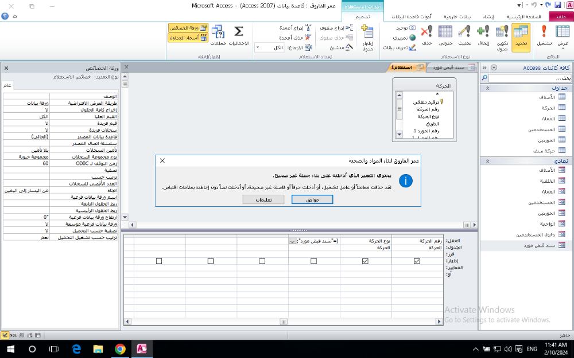
Task: Switch to الصفحة الرئيسية home tab
Action: click(x=523, y=17)
